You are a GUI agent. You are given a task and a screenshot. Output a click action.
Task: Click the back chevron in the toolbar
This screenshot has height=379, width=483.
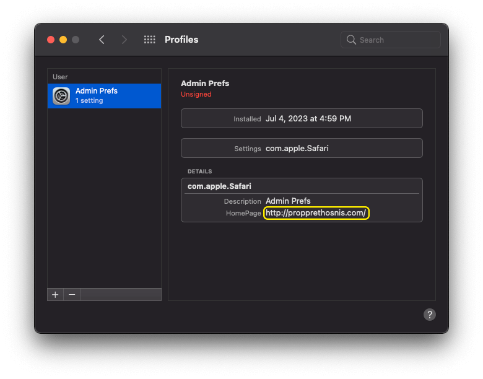(x=102, y=40)
